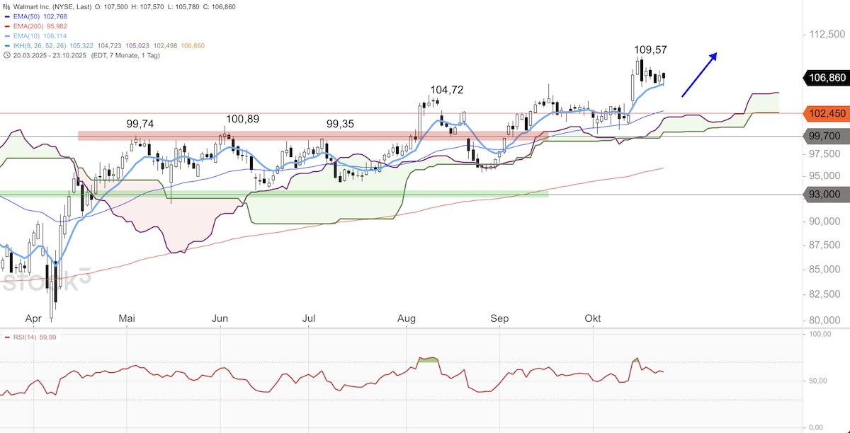Click the 100,89 peak annotation
The image size is (850, 433).
pyautogui.click(x=242, y=119)
